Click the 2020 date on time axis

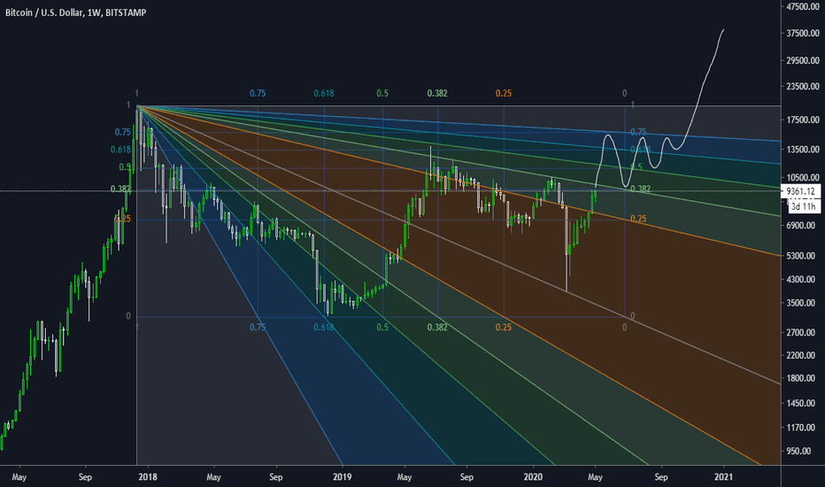tap(533, 477)
